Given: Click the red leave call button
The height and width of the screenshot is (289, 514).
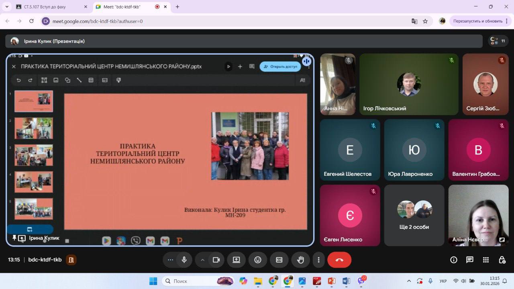Looking at the screenshot, I should pyautogui.click(x=339, y=260).
